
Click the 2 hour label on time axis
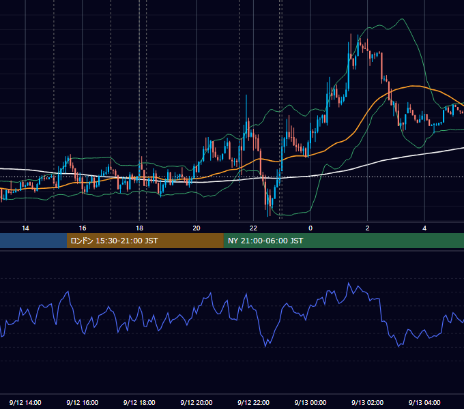point(368,228)
